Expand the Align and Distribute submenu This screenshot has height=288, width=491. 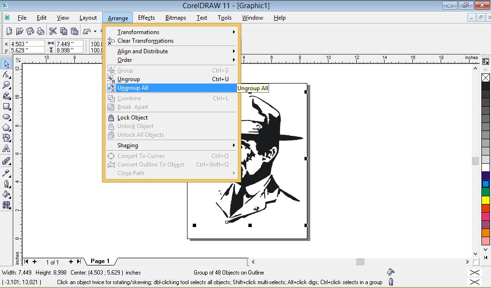point(171,51)
